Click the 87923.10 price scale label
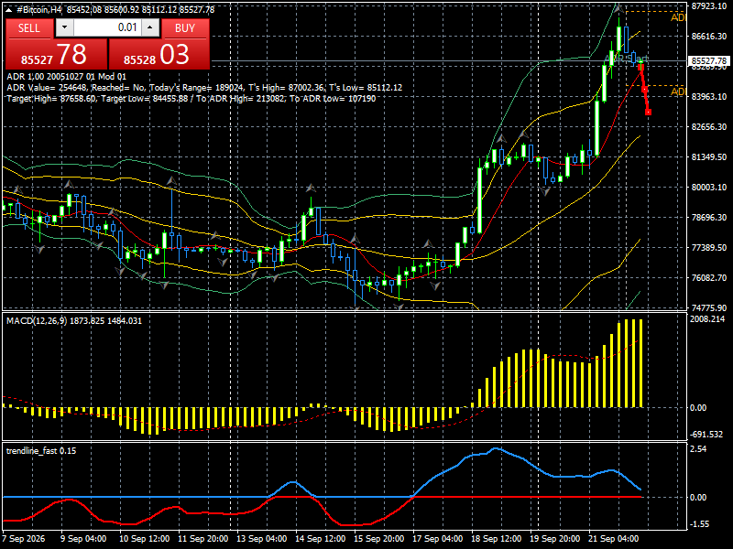Viewport: 733px width, 549px height. [708, 6]
